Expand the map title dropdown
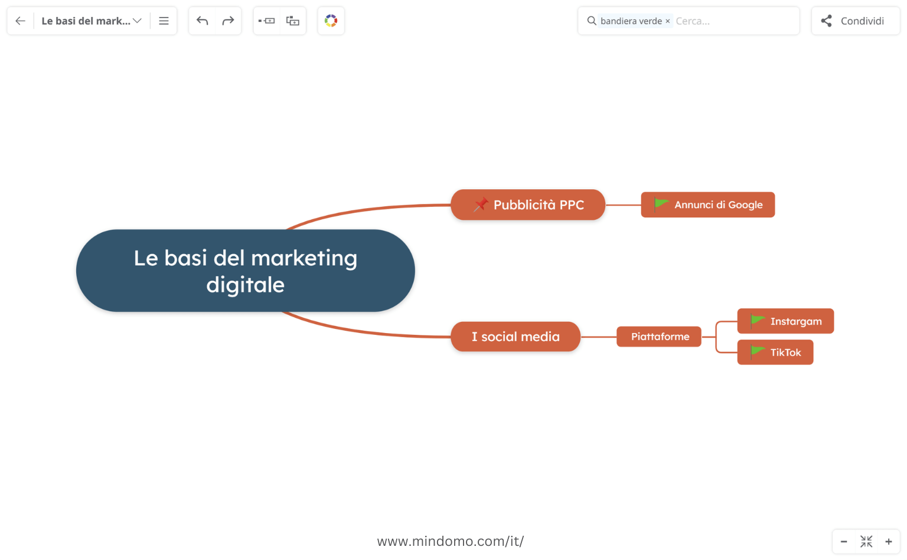 137,21
